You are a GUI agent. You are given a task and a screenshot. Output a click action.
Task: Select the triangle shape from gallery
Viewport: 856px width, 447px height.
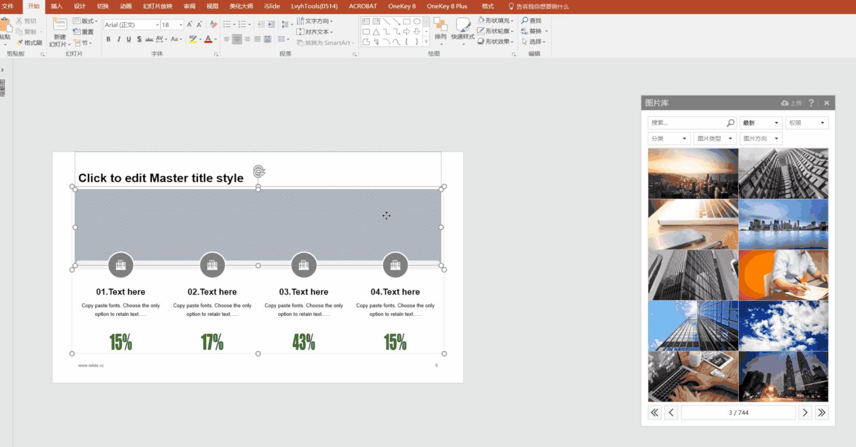click(x=376, y=32)
